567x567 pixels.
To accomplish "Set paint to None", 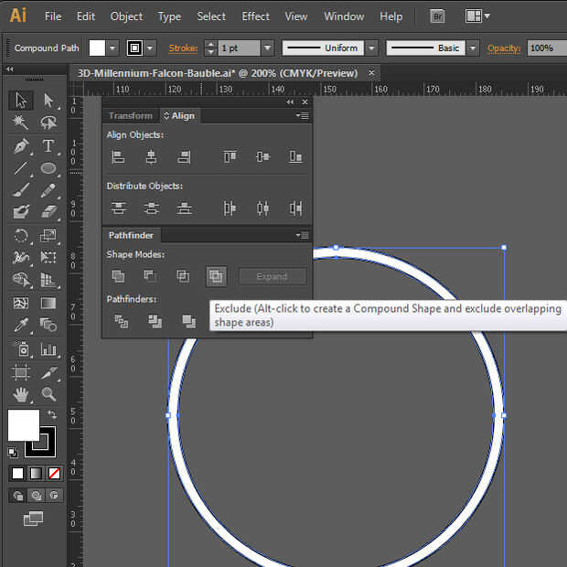I will [54, 473].
